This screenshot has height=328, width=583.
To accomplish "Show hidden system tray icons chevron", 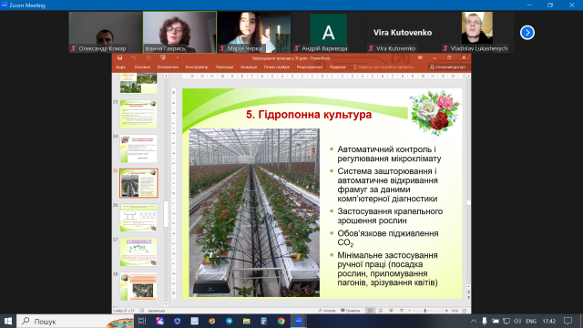I will [473, 321].
